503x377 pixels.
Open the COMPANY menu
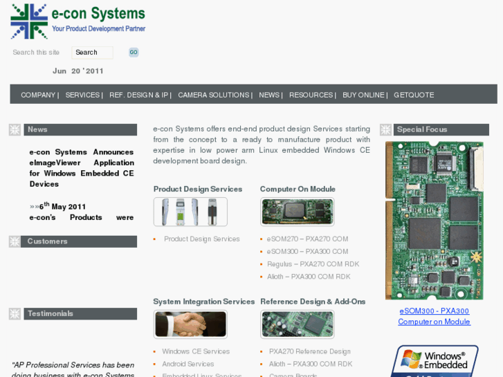(38, 95)
